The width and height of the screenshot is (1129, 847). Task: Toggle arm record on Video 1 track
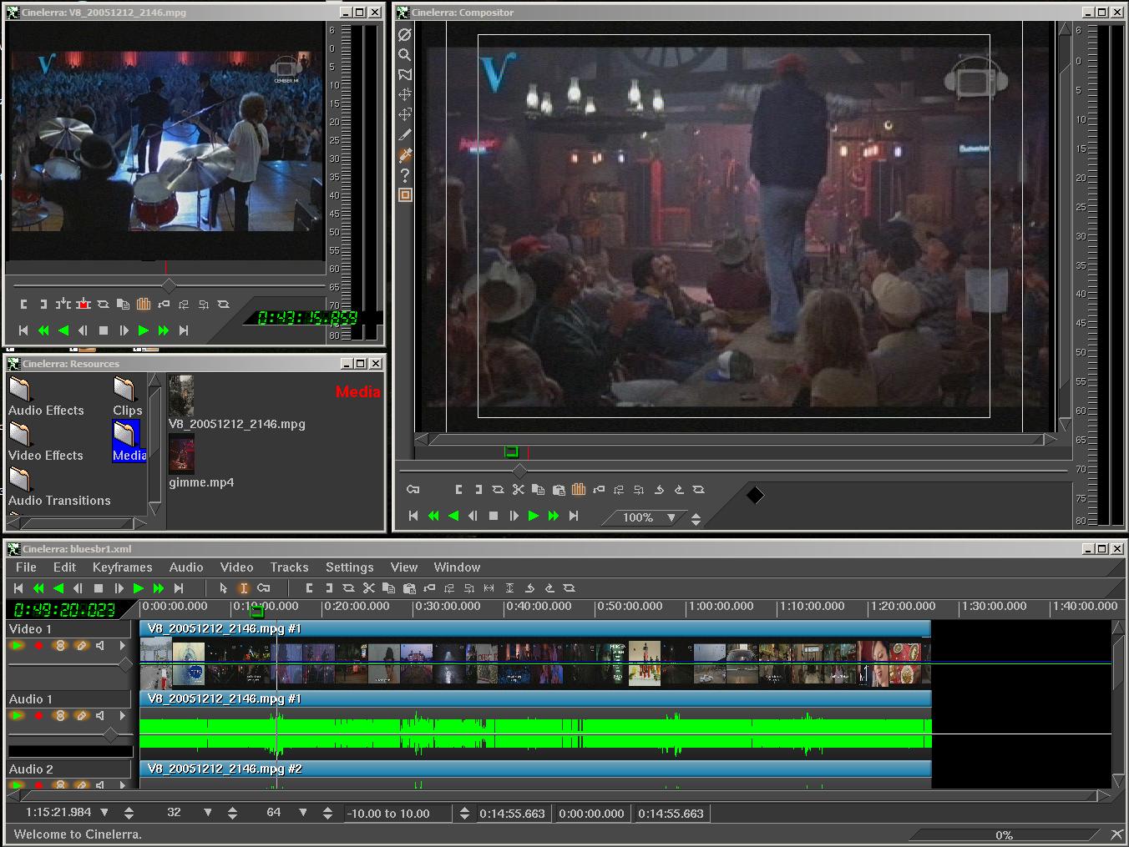[x=38, y=645]
